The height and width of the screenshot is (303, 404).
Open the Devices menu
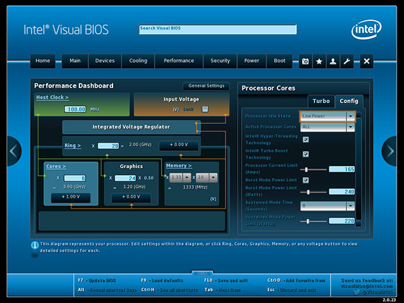(105, 61)
